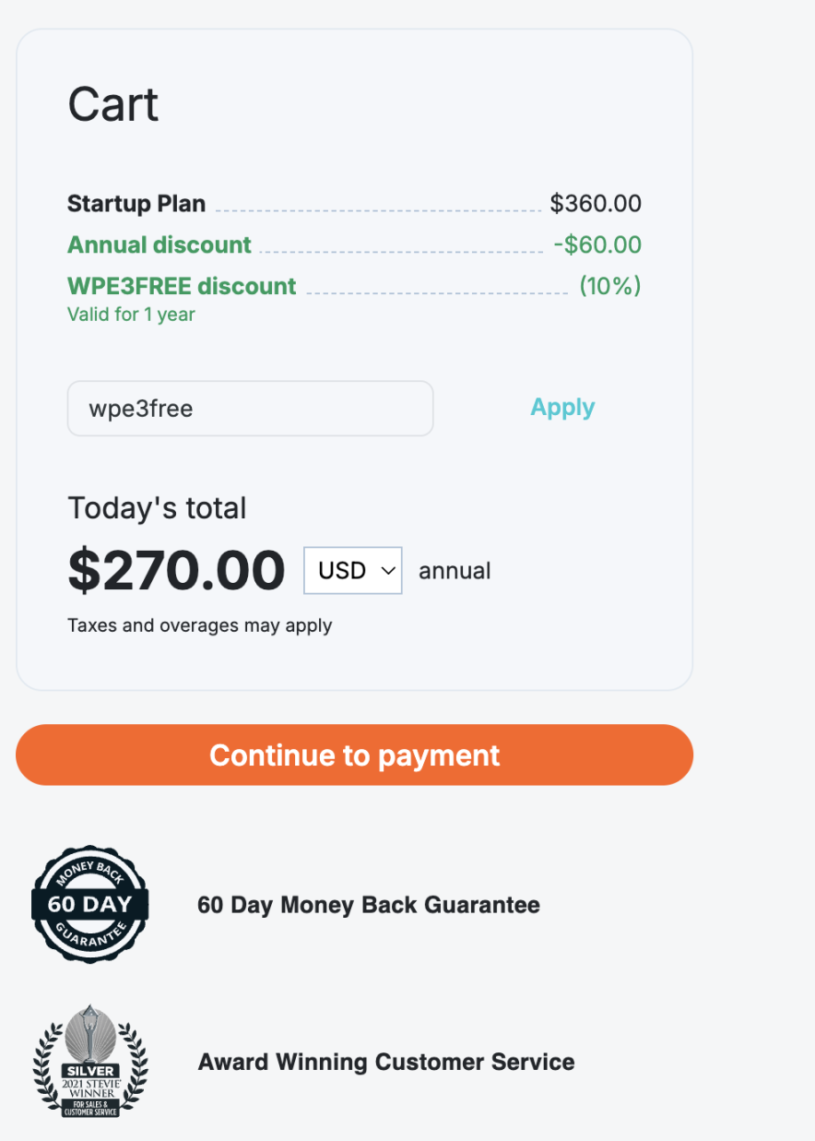Click the WPE3FREE discount label

[x=182, y=286]
